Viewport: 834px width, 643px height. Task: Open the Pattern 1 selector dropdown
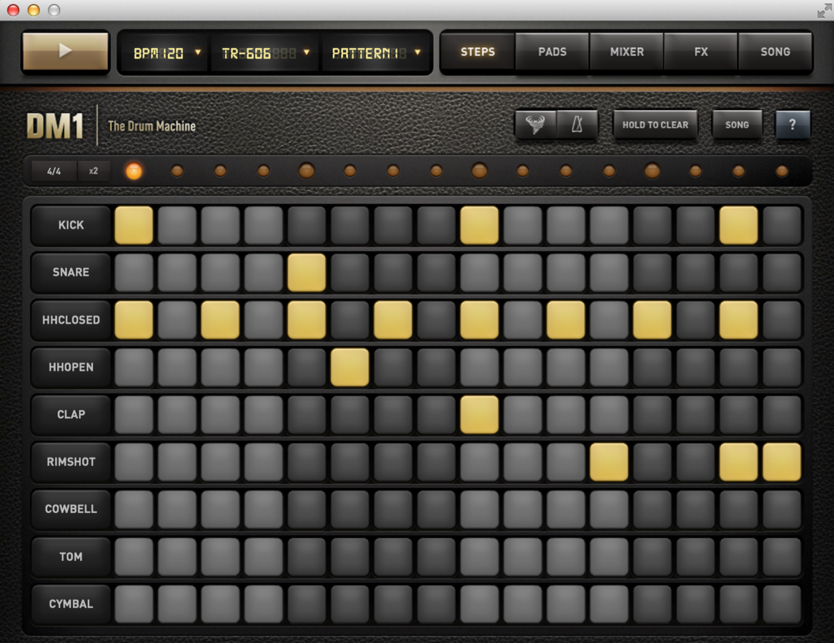375,53
